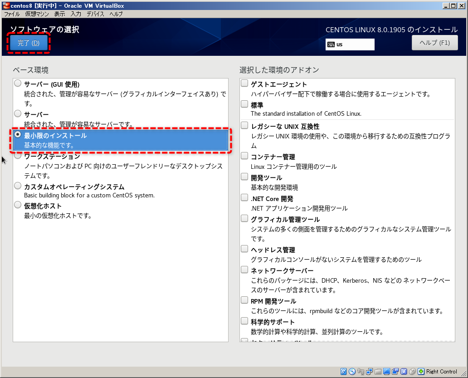Select the 仮想化ホスト base environment
This screenshot has width=468, height=378.
[17, 204]
